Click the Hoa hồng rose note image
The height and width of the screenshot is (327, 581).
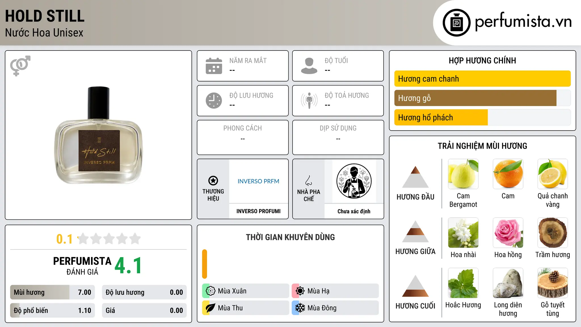pos(508,233)
